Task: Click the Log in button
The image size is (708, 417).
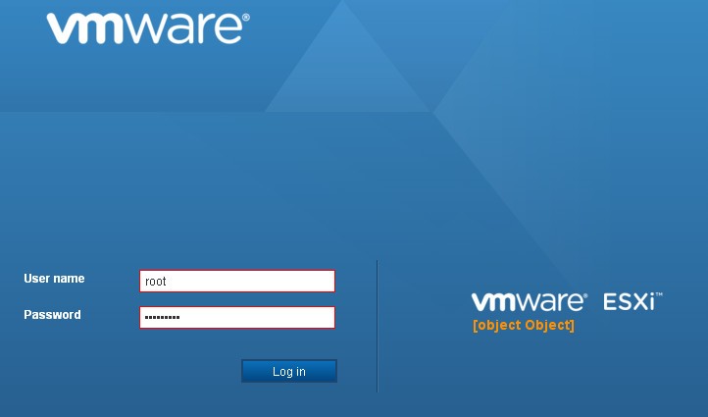Action: coord(289,371)
